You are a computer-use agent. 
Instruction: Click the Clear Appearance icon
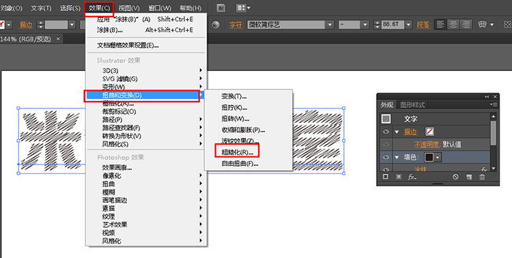pyautogui.click(x=455, y=177)
